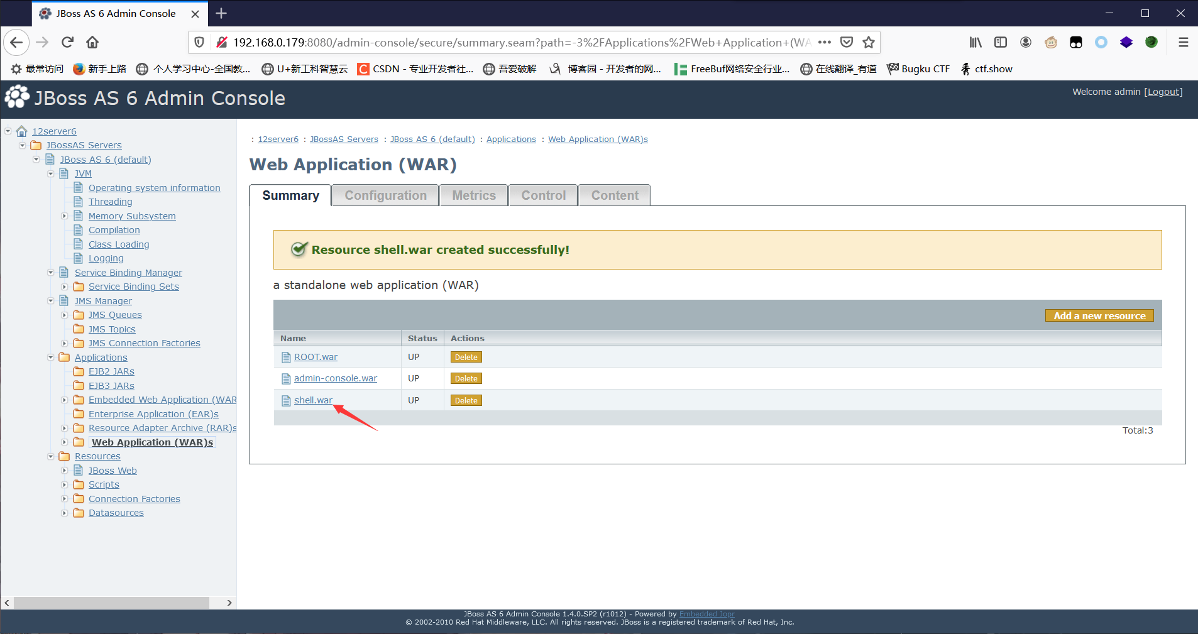Image resolution: width=1198 pixels, height=634 pixels.
Task: Switch to the Summary tab
Action: (x=290, y=195)
